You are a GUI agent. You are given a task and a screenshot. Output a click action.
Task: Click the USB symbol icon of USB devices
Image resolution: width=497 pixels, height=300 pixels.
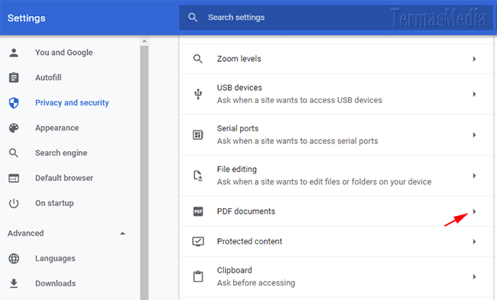[x=198, y=94]
